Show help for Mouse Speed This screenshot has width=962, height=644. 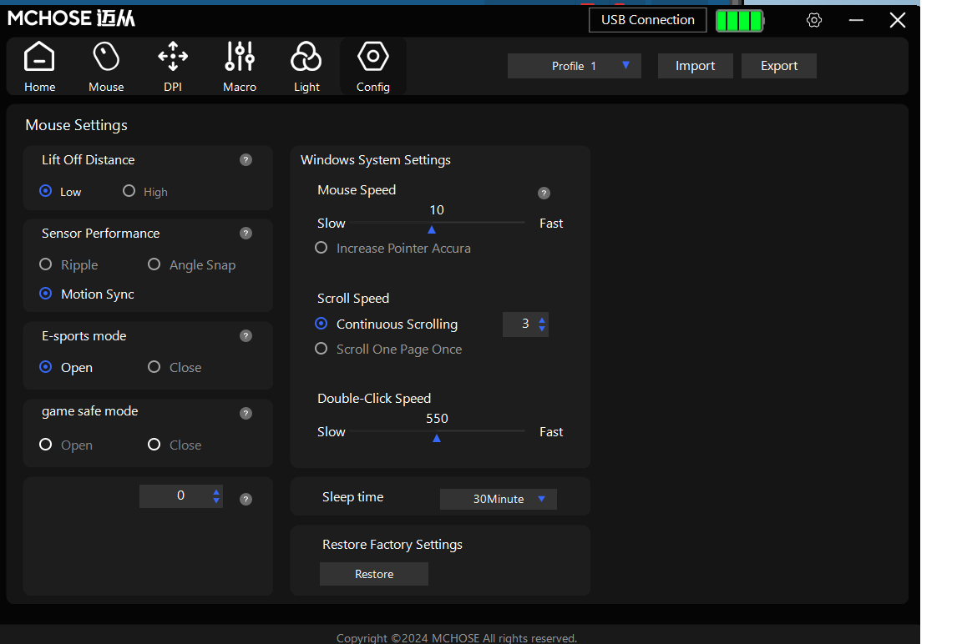544,193
